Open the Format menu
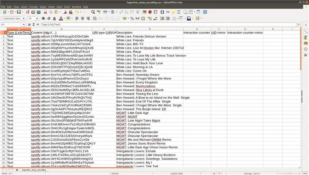 33,7
